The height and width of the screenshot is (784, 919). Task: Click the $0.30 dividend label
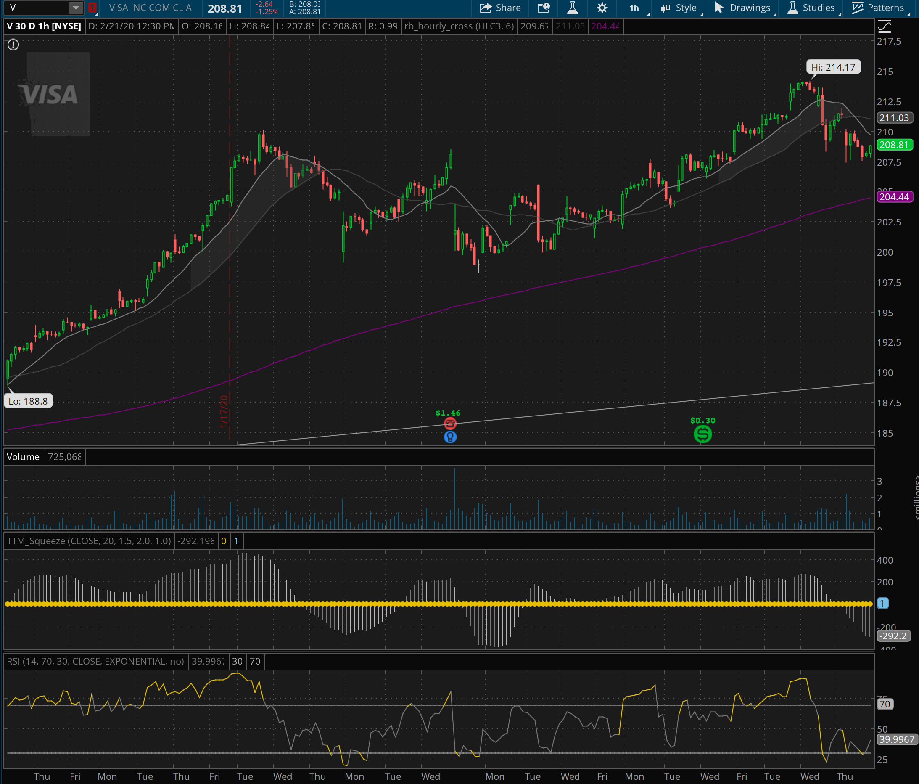coord(702,421)
